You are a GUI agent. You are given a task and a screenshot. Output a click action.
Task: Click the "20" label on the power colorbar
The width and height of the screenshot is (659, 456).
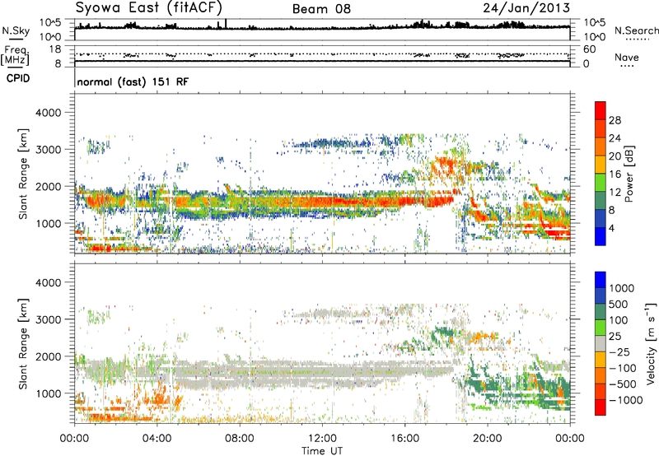[615, 156]
